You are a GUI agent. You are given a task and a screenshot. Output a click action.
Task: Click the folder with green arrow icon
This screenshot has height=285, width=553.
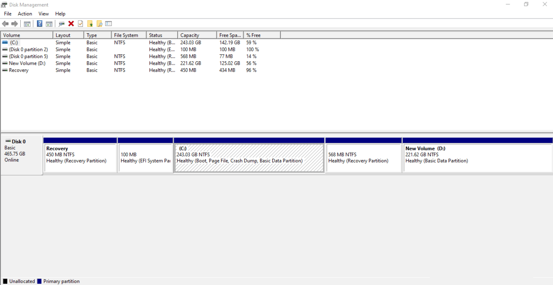[90, 24]
